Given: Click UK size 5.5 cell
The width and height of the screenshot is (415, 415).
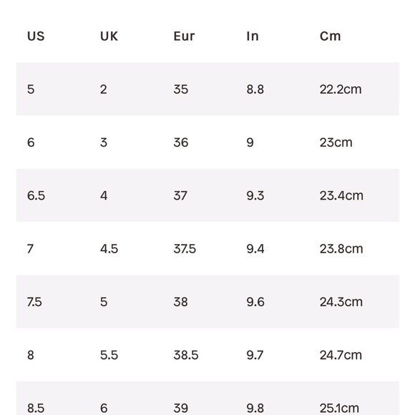Looking at the screenshot, I should [109, 355].
